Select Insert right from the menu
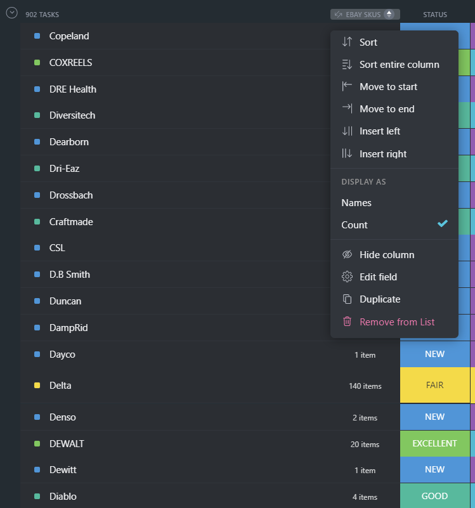 383,153
